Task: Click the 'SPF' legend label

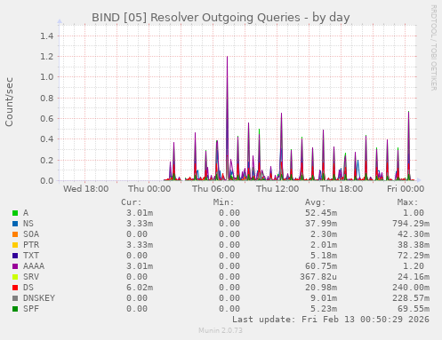Action: coord(31,309)
